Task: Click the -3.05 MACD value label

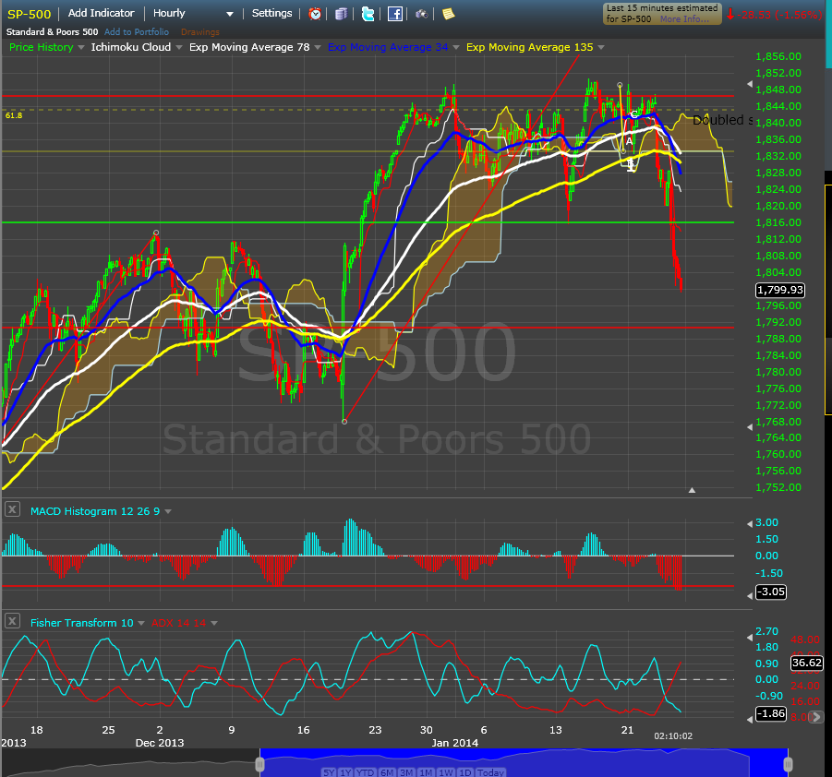Action: (x=770, y=592)
